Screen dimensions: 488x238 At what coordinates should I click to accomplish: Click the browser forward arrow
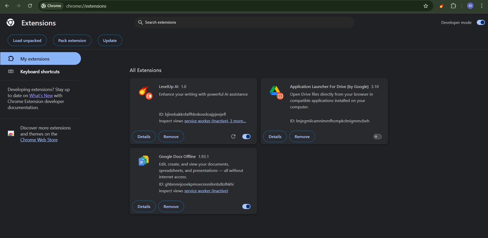[x=18, y=6]
